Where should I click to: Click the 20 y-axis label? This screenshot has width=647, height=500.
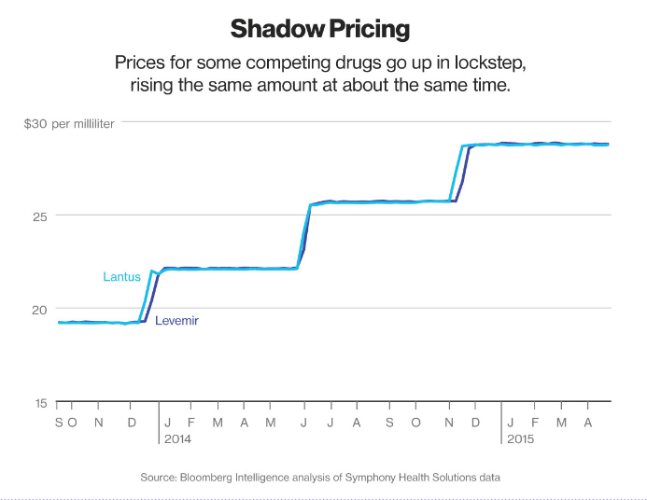click(39, 310)
